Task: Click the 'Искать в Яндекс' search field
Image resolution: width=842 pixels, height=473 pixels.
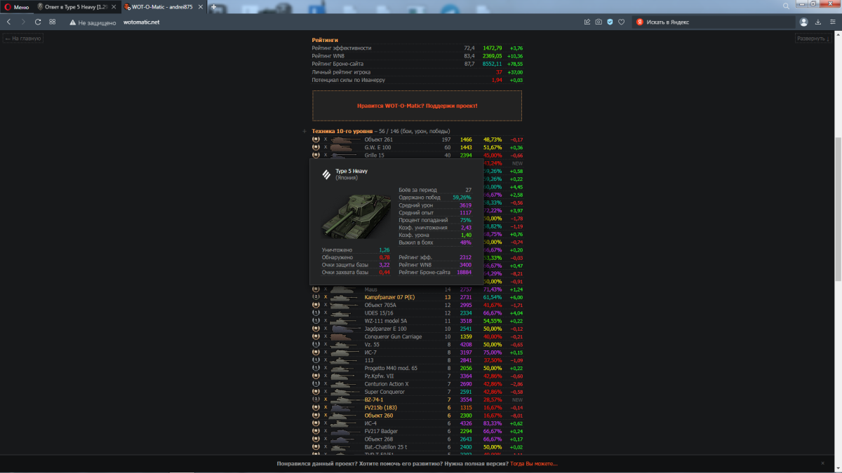Action: pyautogui.click(x=712, y=22)
